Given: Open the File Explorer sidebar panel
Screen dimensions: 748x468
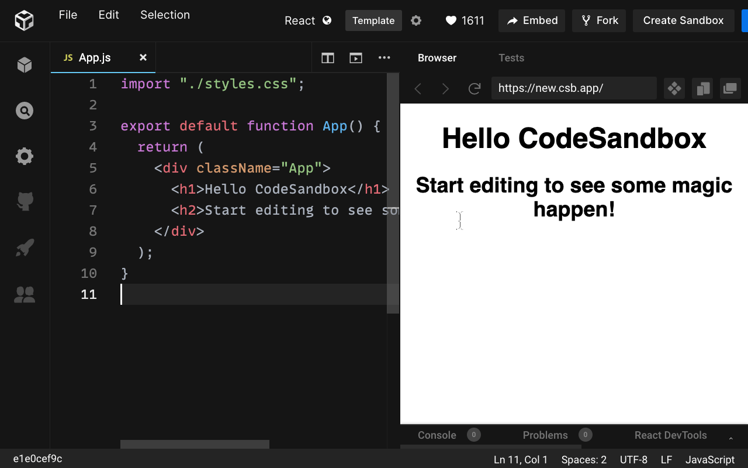Looking at the screenshot, I should 24,65.
